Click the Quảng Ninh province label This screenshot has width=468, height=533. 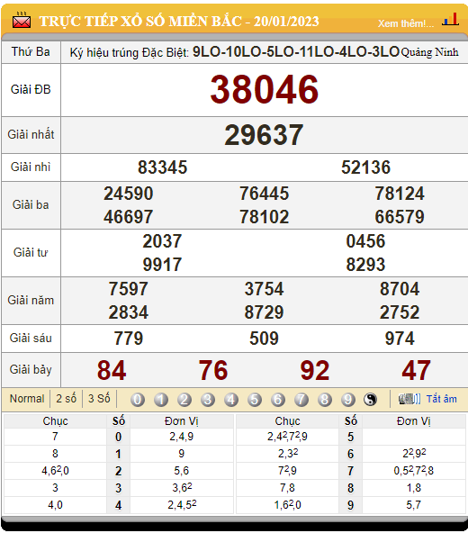point(429,52)
